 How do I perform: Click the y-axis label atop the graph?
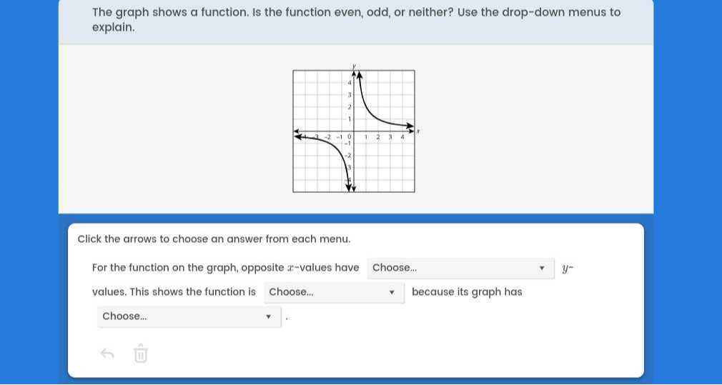point(353,66)
